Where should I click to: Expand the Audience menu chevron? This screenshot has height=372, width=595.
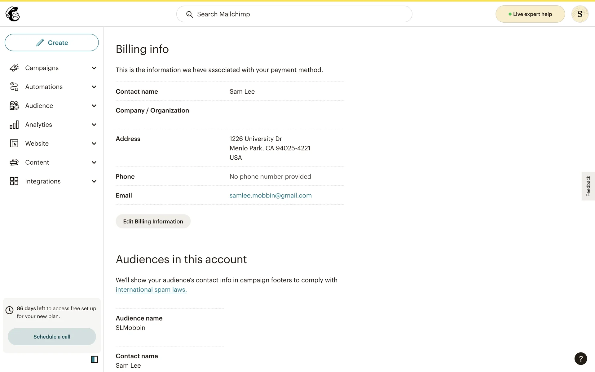coord(94,106)
